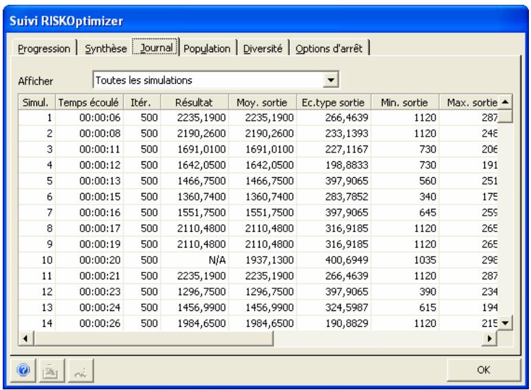Click the Ec.type sortie column header
The height and width of the screenshot is (390, 531).
[334, 102]
